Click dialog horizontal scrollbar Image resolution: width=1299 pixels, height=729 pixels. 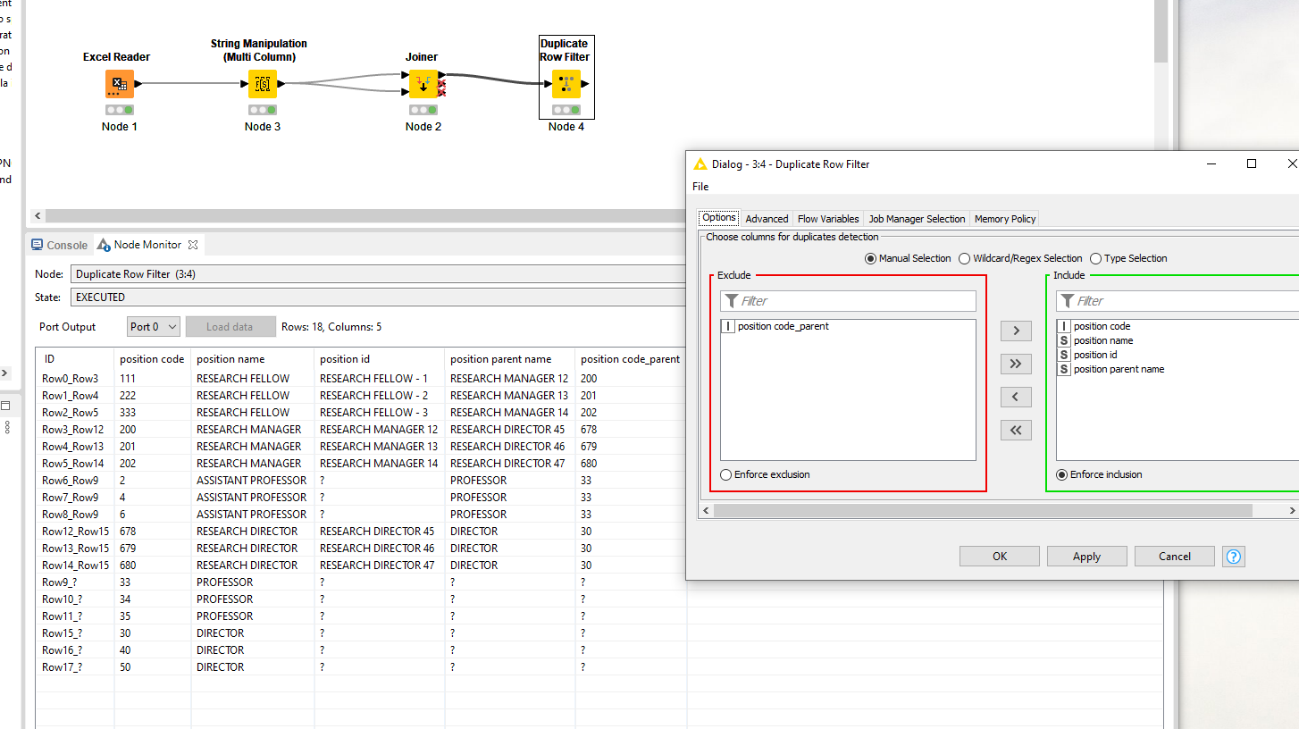pyautogui.click(x=983, y=510)
